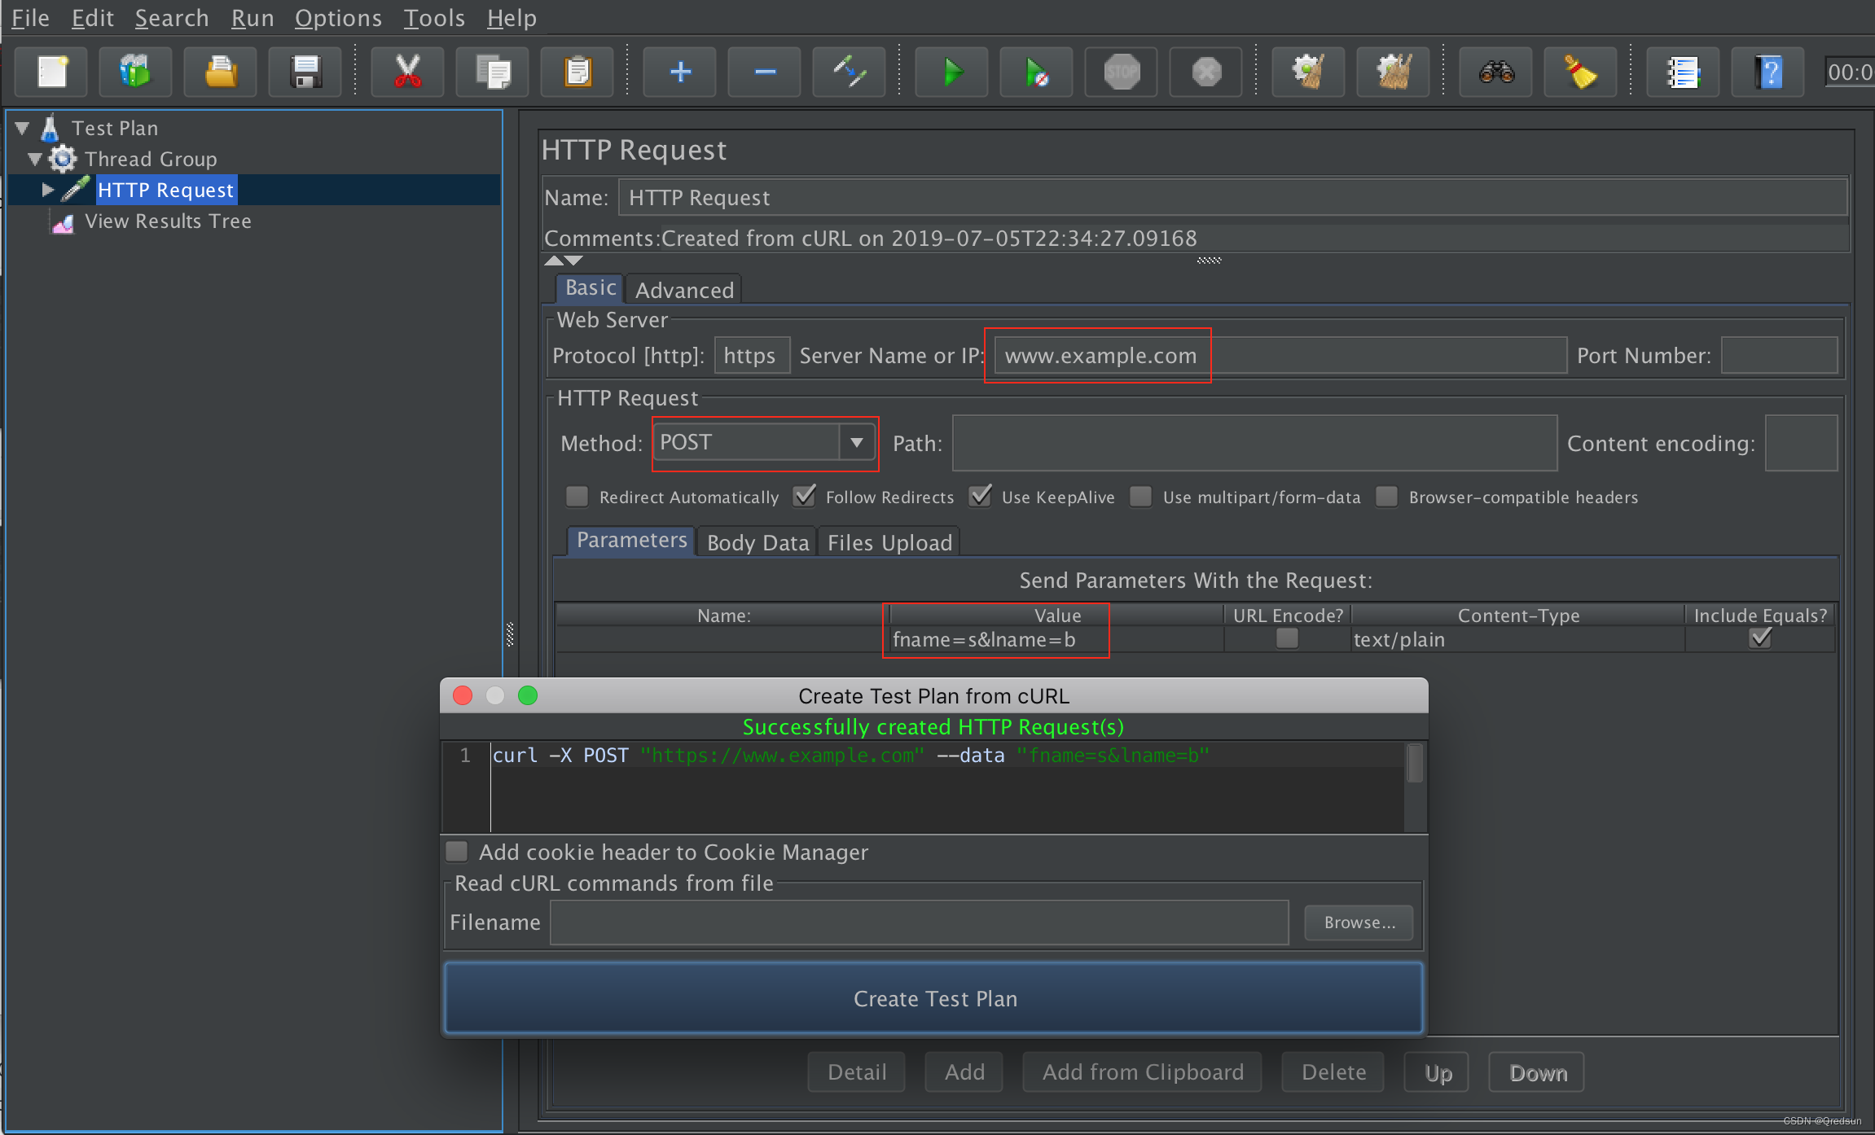The height and width of the screenshot is (1135, 1875).
Task: Click the Save test plan icon
Action: 304,71
